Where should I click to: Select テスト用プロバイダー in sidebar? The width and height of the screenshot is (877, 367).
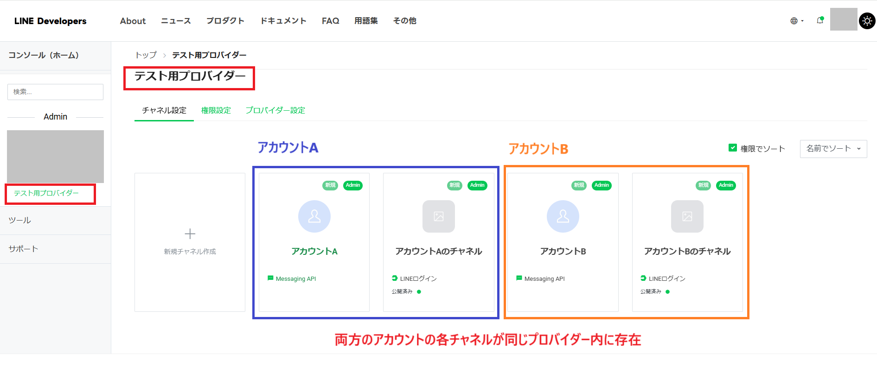coord(46,193)
